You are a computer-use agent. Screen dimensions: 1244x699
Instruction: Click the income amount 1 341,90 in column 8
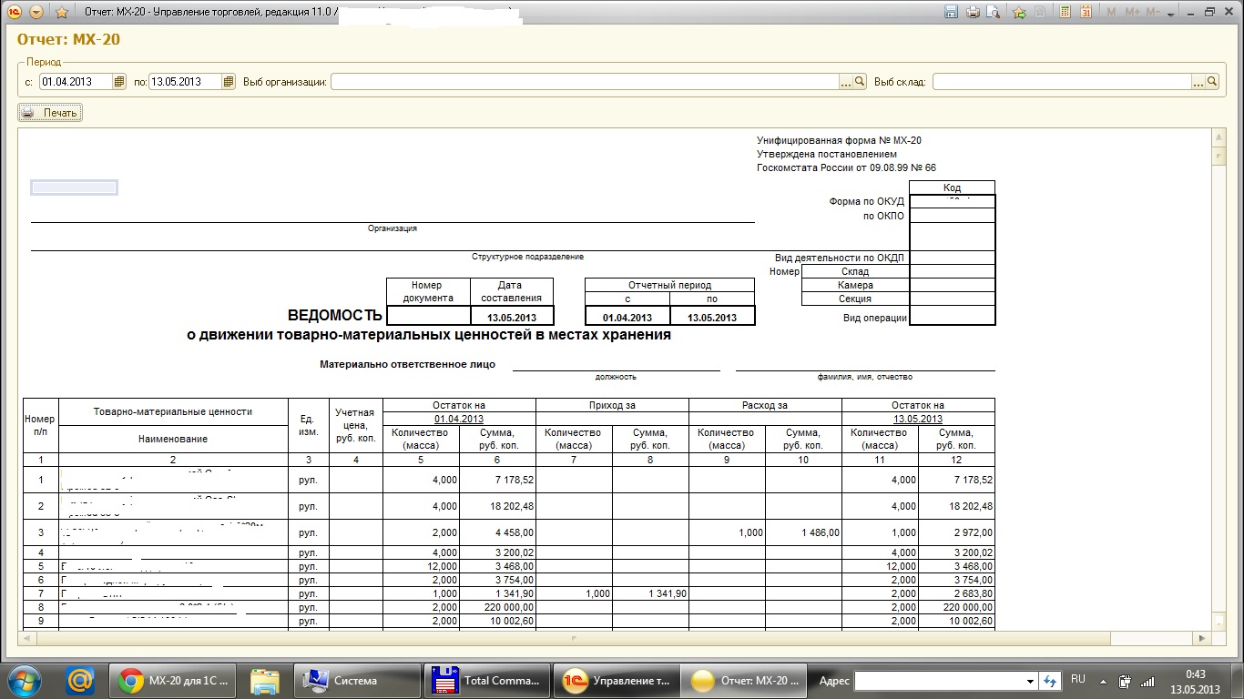(650, 593)
